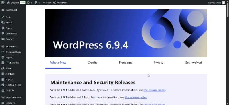The height and width of the screenshot is (105, 229).
Task: Click the WooCommerce logo icon
Action: click(3, 98)
